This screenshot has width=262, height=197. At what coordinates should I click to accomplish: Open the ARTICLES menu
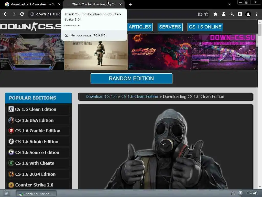[140, 27]
